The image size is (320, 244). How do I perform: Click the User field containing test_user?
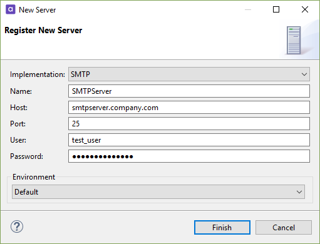189,140
